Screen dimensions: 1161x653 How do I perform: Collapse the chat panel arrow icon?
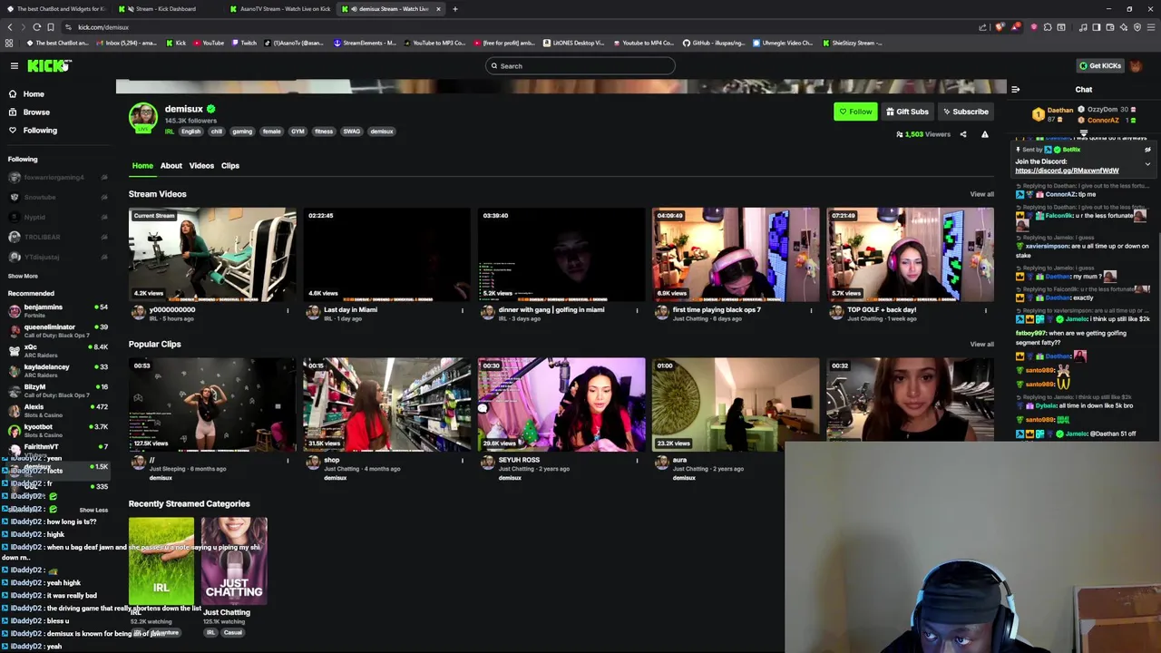tap(1015, 90)
